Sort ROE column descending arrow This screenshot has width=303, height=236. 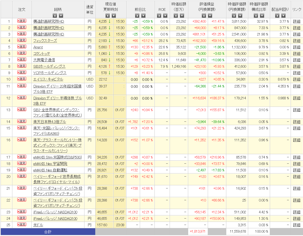click(x=165, y=16)
